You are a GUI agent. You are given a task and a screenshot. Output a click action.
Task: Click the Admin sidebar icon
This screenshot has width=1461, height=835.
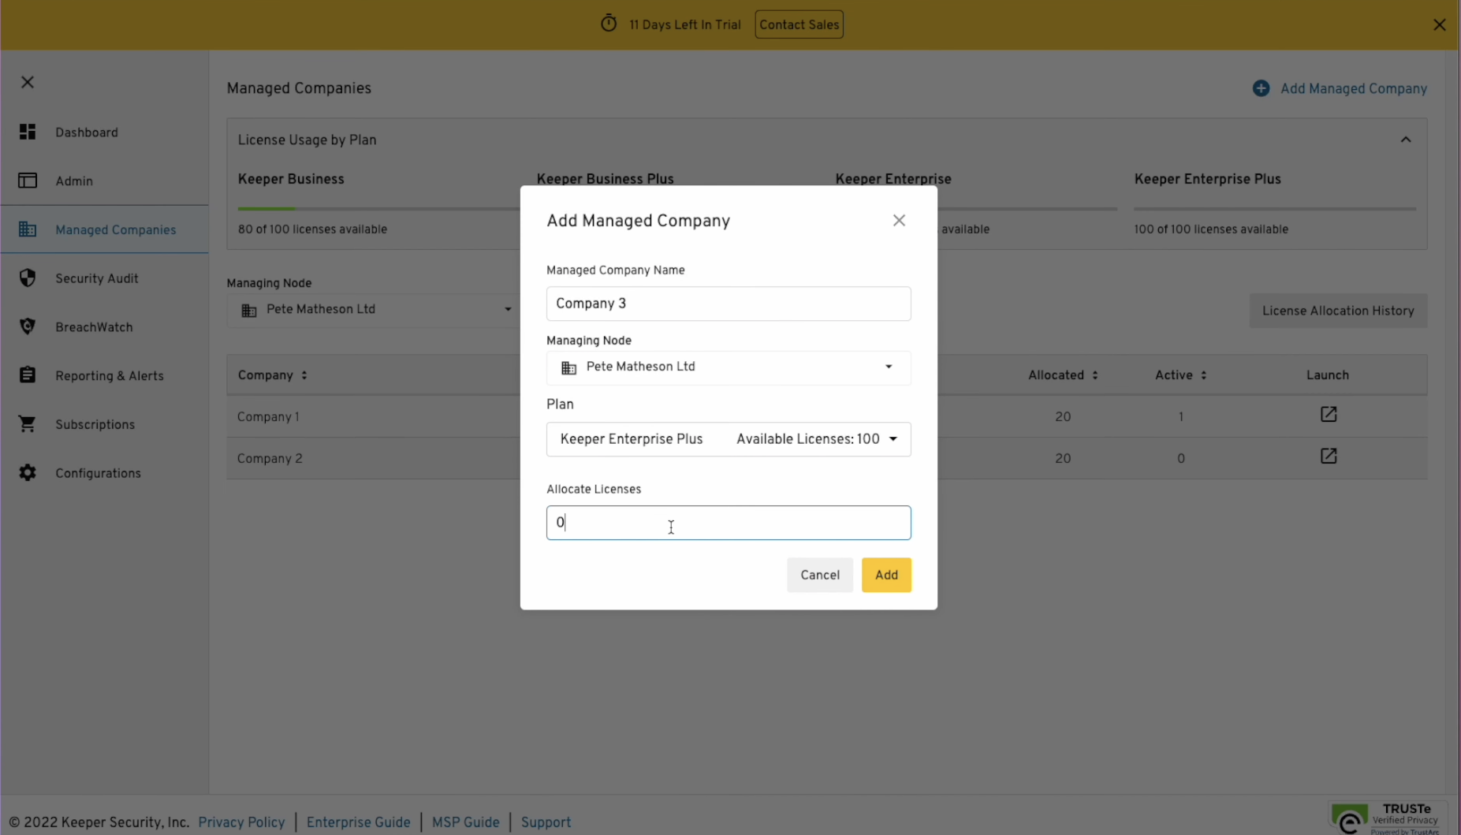tap(28, 181)
